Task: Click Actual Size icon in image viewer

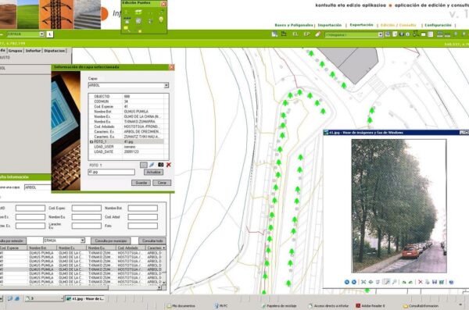Action: click(x=371, y=282)
